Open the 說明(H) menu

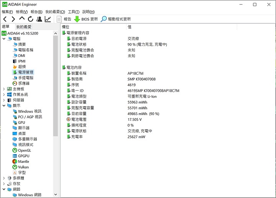(x=89, y=12)
